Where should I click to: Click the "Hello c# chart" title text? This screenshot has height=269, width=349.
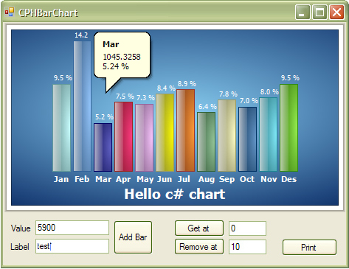[x=175, y=194]
